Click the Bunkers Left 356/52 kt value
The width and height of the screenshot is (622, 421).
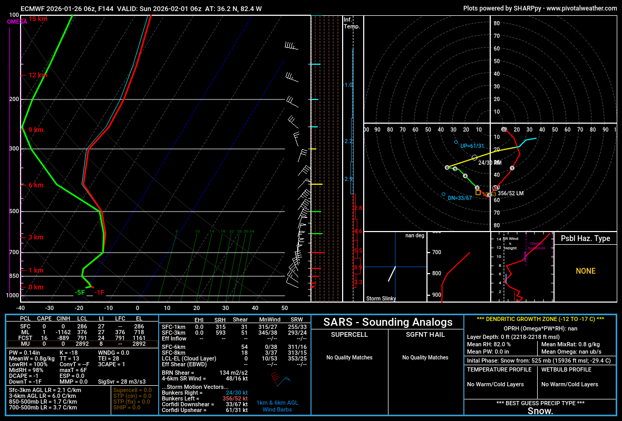(235, 398)
